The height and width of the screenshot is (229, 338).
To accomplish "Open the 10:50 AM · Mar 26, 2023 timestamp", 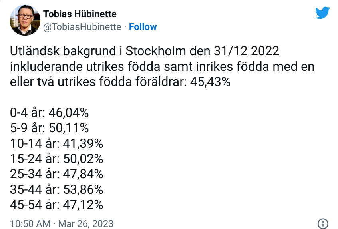I will click(62, 223).
